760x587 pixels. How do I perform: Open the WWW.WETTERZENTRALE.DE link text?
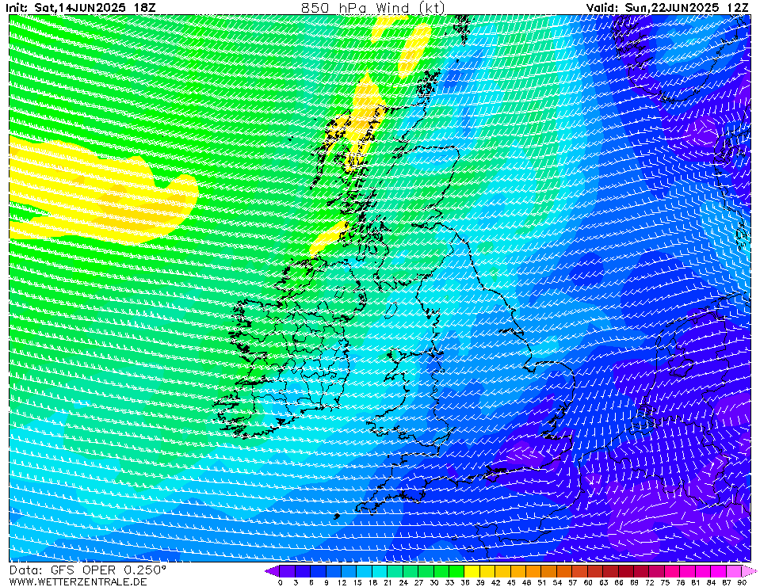click(x=78, y=581)
